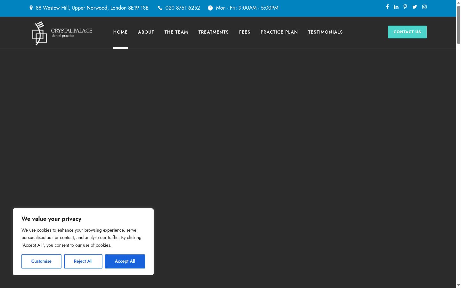Click the page's vertical scrollbar thumb

tap(458, 25)
